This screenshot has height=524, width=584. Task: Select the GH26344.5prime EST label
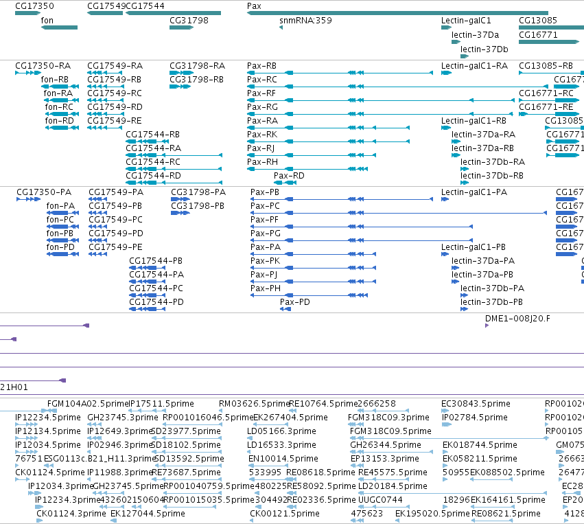pos(386,445)
